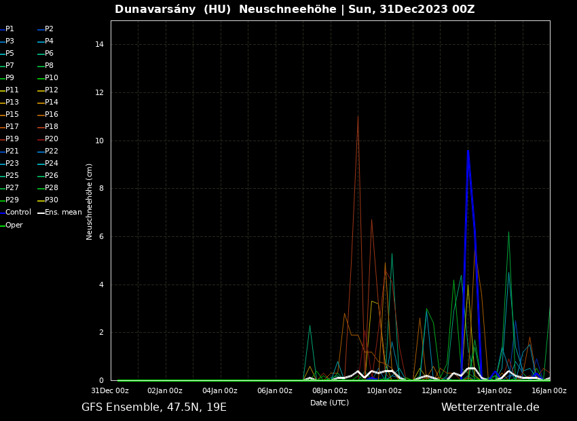Select the P30 legend entry

52,200
